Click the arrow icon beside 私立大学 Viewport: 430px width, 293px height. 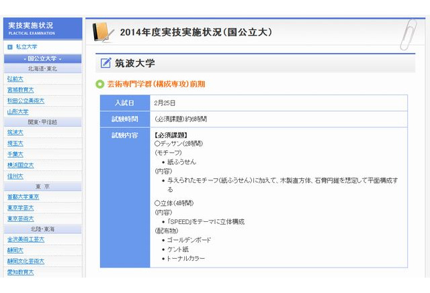click(10, 47)
